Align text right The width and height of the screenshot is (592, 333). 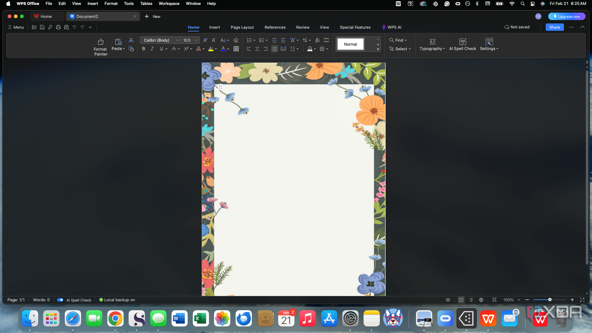(266, 49)
